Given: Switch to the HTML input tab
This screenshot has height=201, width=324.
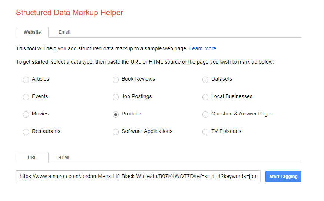Looking at the screenshot, I should coord(64,158).
